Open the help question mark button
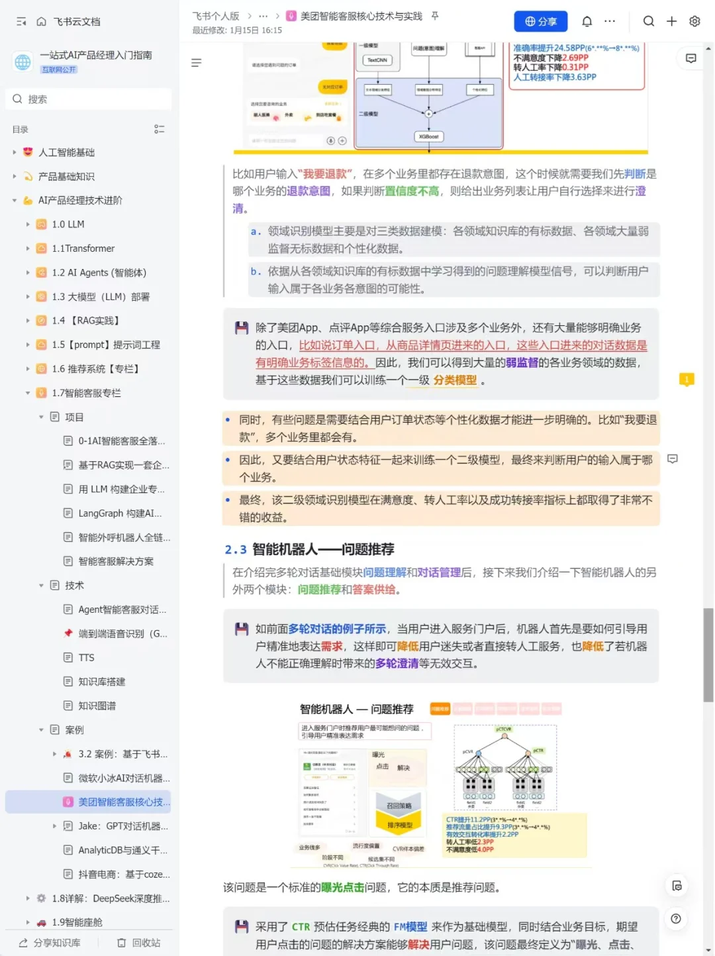 click(676, 918)
